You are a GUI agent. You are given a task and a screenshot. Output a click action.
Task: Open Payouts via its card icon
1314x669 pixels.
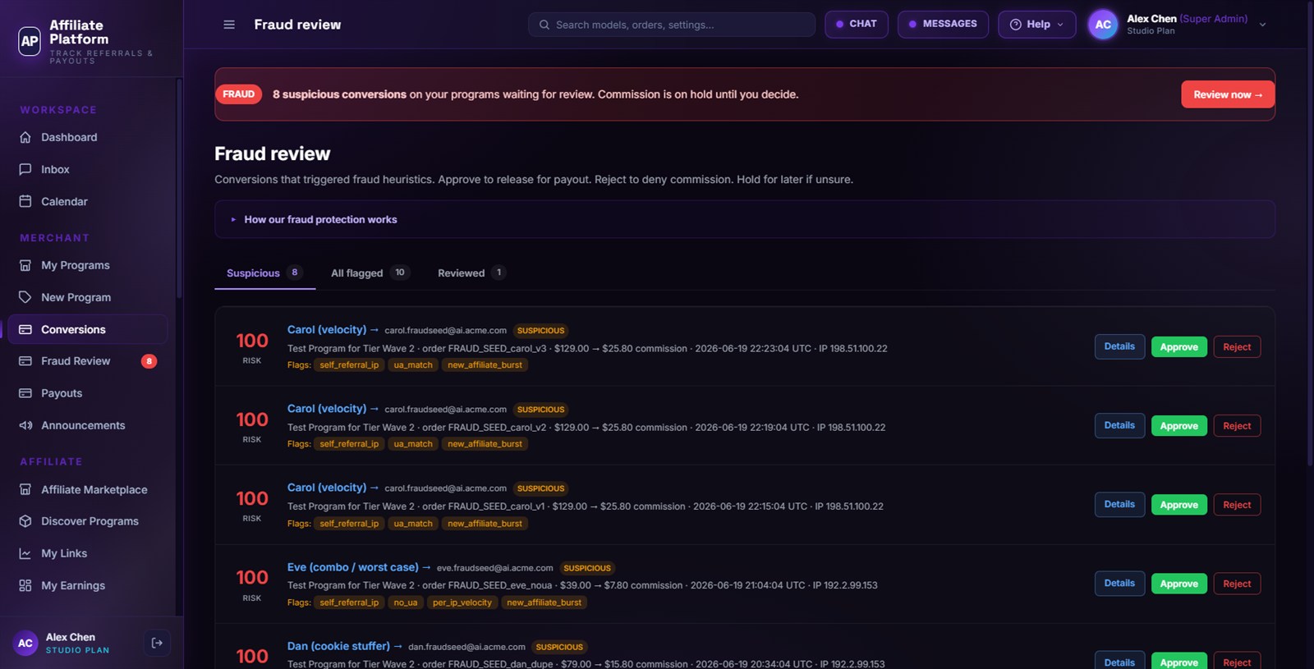click(25, 393)
